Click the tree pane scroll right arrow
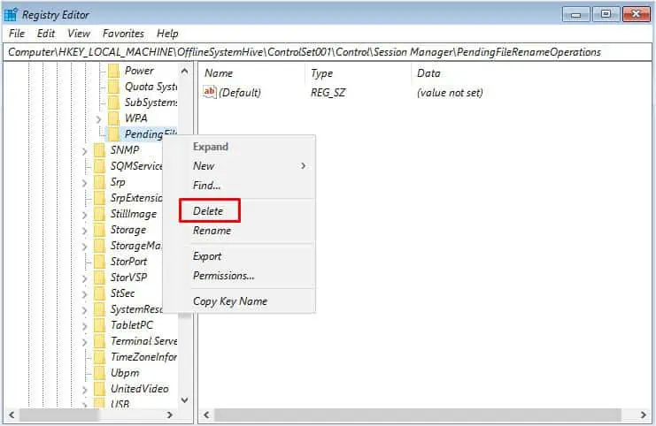 tap(169, 415)
